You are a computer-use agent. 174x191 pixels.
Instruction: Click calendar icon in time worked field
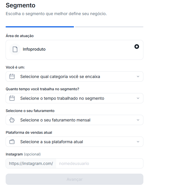click(x=12, y=98)
